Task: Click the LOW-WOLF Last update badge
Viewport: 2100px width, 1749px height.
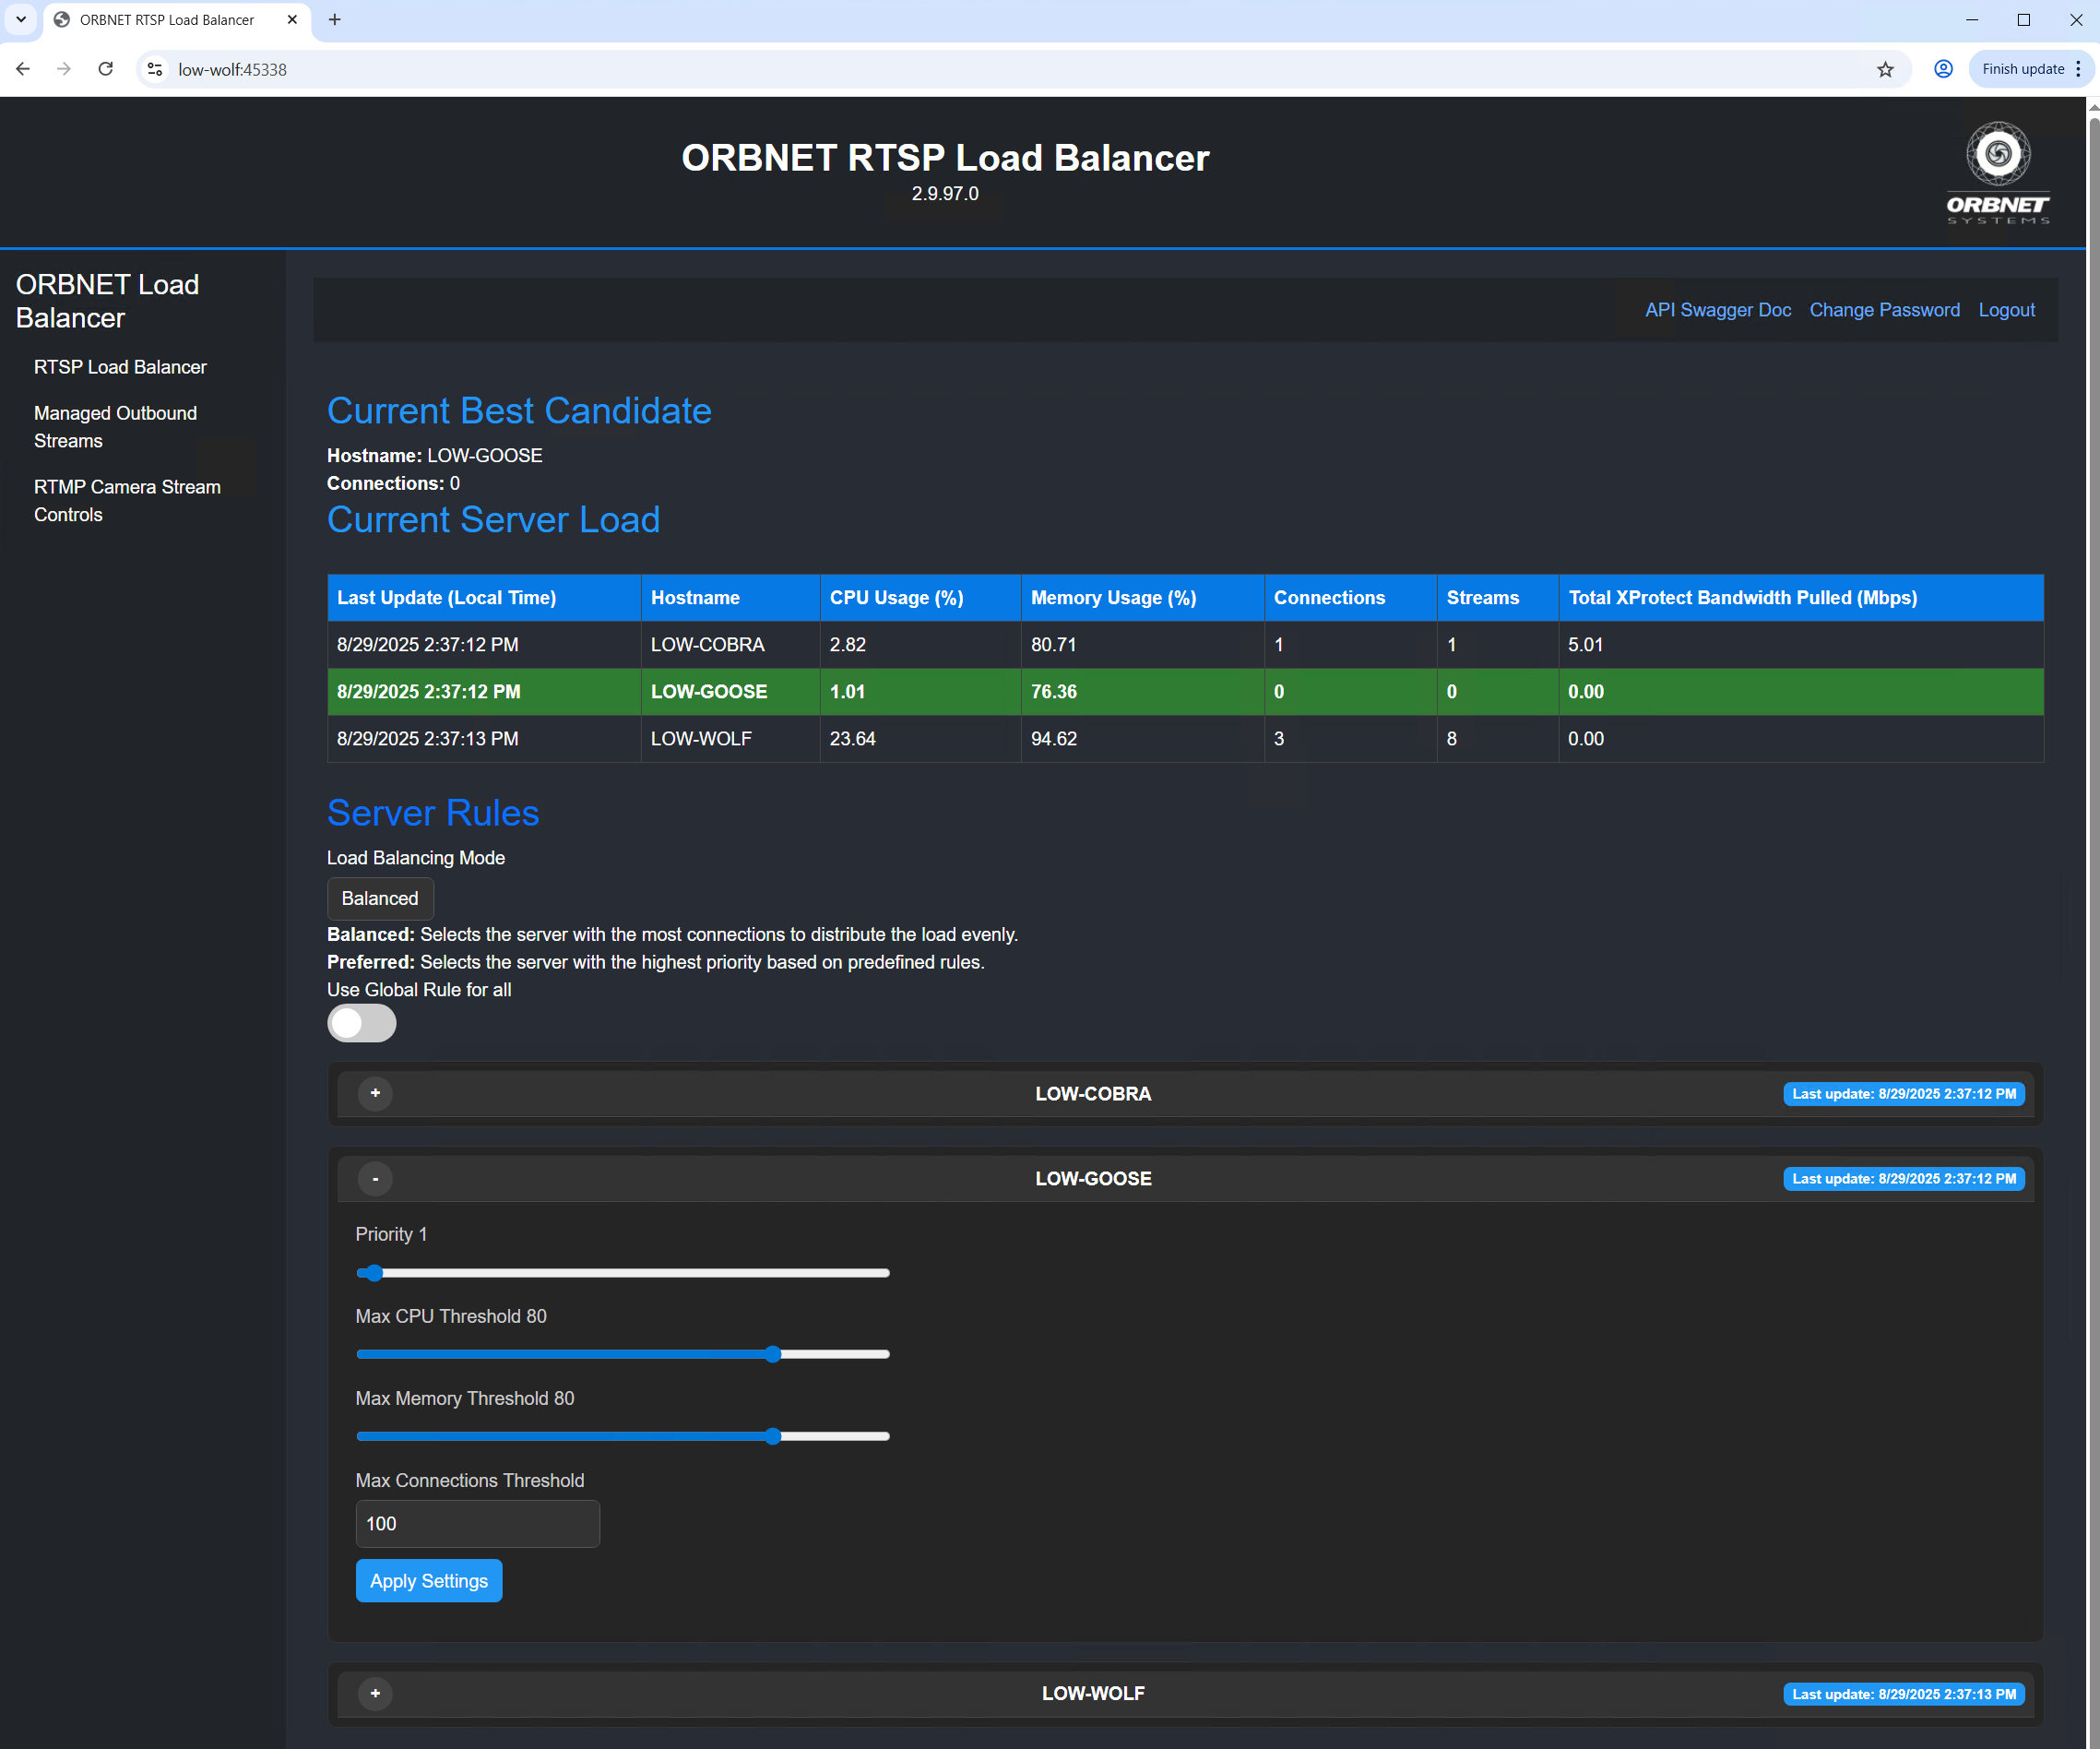Action: click(1904, 1693)
